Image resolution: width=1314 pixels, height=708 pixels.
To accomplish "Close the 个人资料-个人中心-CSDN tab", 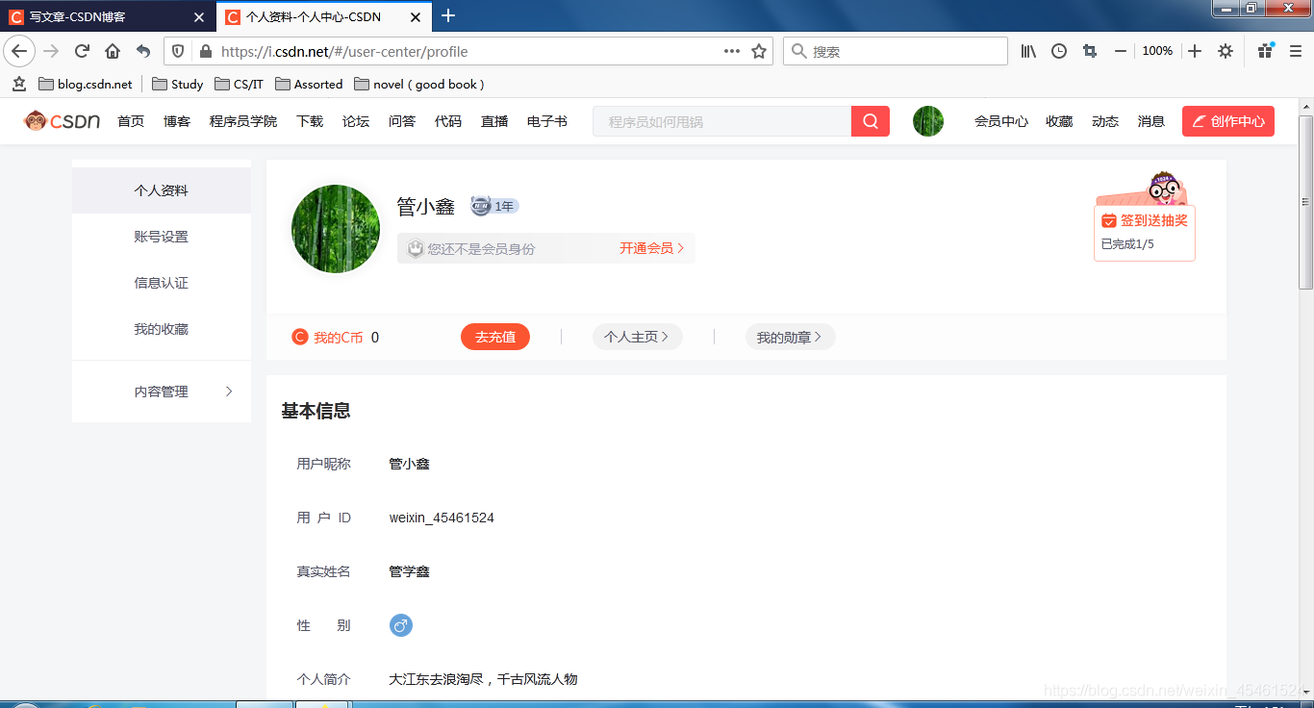I will (x=416, y=16).
